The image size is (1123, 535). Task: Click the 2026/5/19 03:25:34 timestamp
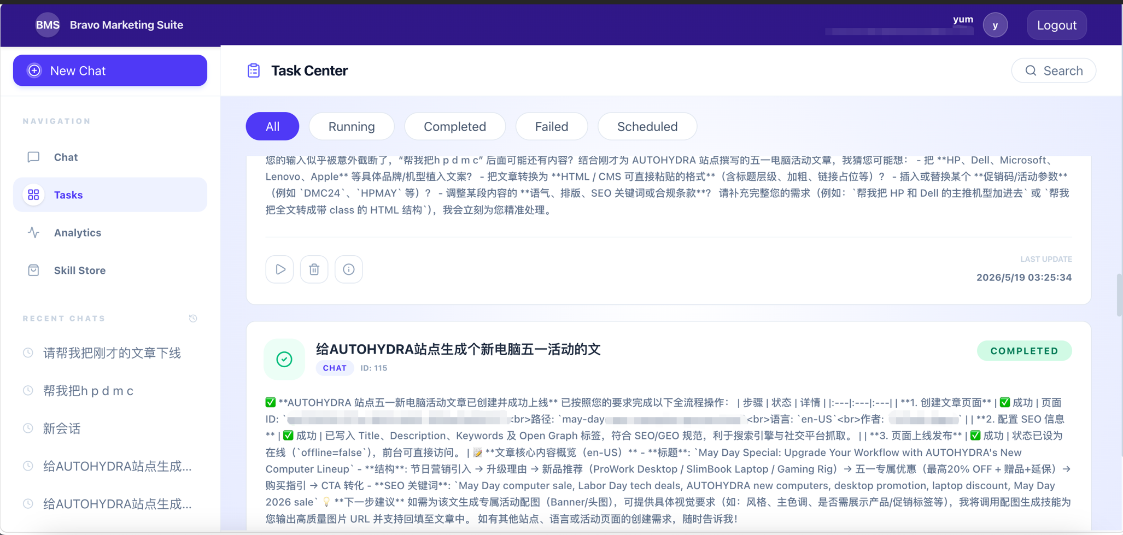1024,277
